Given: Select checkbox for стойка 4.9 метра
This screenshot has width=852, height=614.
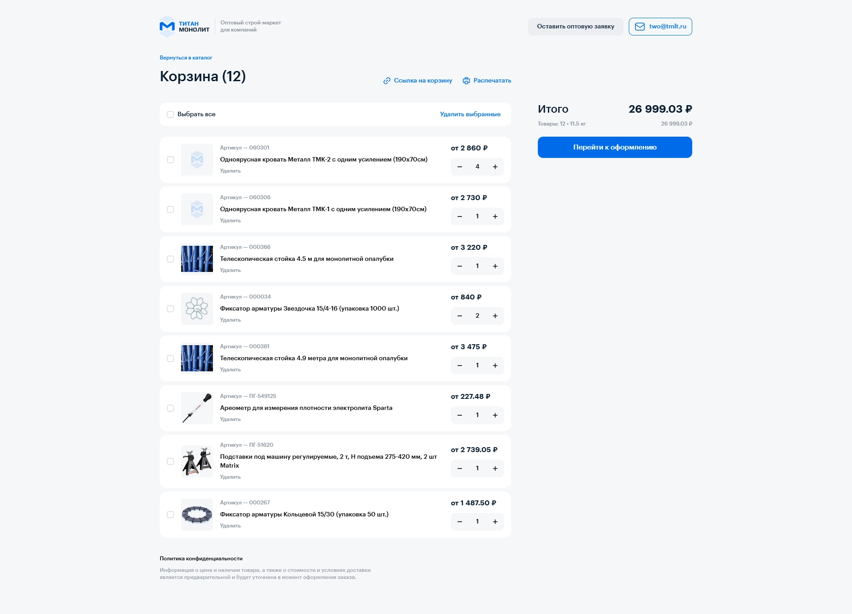Looking at the screenshot, I should pyautogui.click(x=170, y=358).
